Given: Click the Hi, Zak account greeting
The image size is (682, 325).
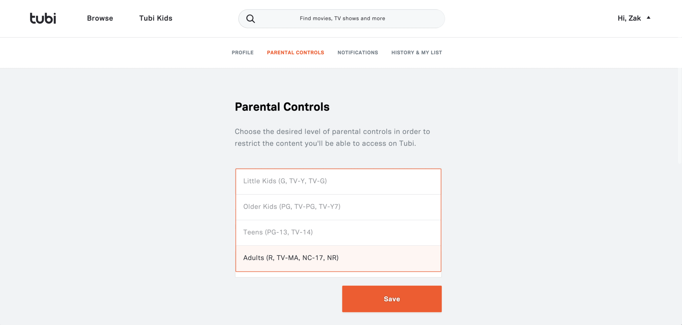Looking at the screenshot, I should click(629, 18).
